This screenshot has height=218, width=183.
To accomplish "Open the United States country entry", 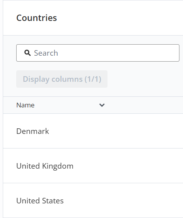I will click(40, 201).
